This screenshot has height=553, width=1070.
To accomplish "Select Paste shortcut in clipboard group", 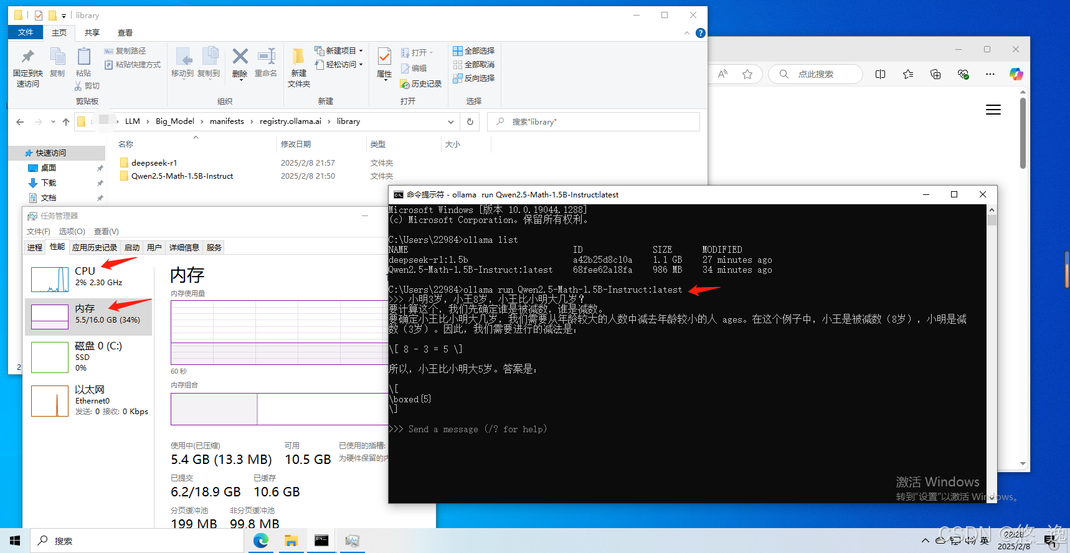I will (133, 65).
